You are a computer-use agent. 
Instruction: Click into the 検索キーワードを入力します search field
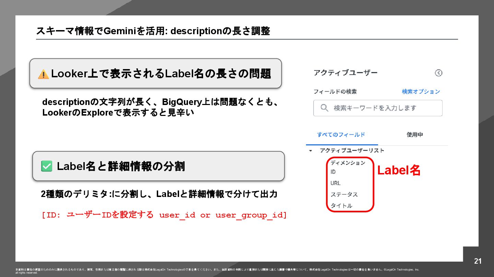point(378,108)
